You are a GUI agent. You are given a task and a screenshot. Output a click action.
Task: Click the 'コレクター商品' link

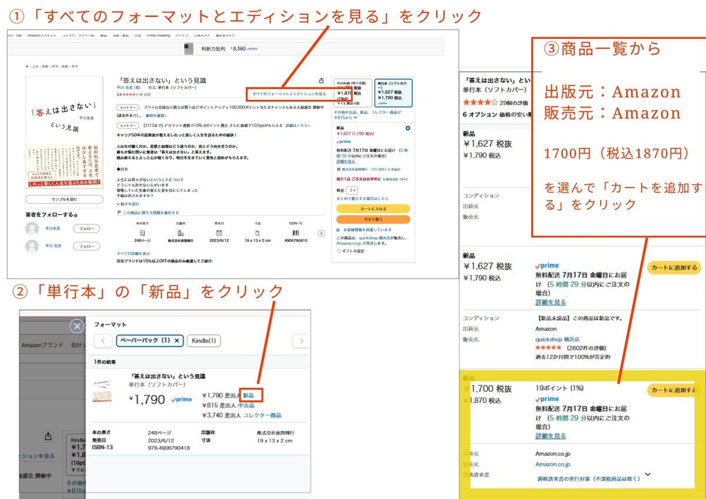click(x=262, y=415)
